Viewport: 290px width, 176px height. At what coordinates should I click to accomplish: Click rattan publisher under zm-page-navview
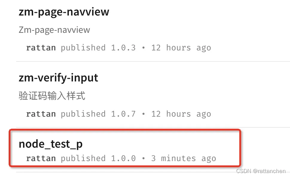pos(41,48)
